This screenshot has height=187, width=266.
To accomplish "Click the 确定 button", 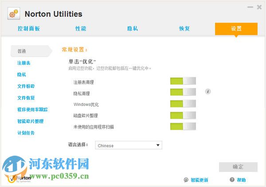I will point(238,167).
